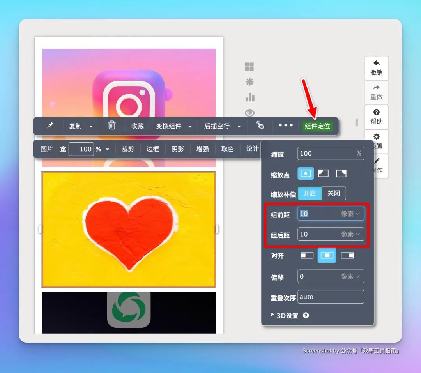Expand the 3D设置 section
The image size is (421, 373).
tap(287, 316)
